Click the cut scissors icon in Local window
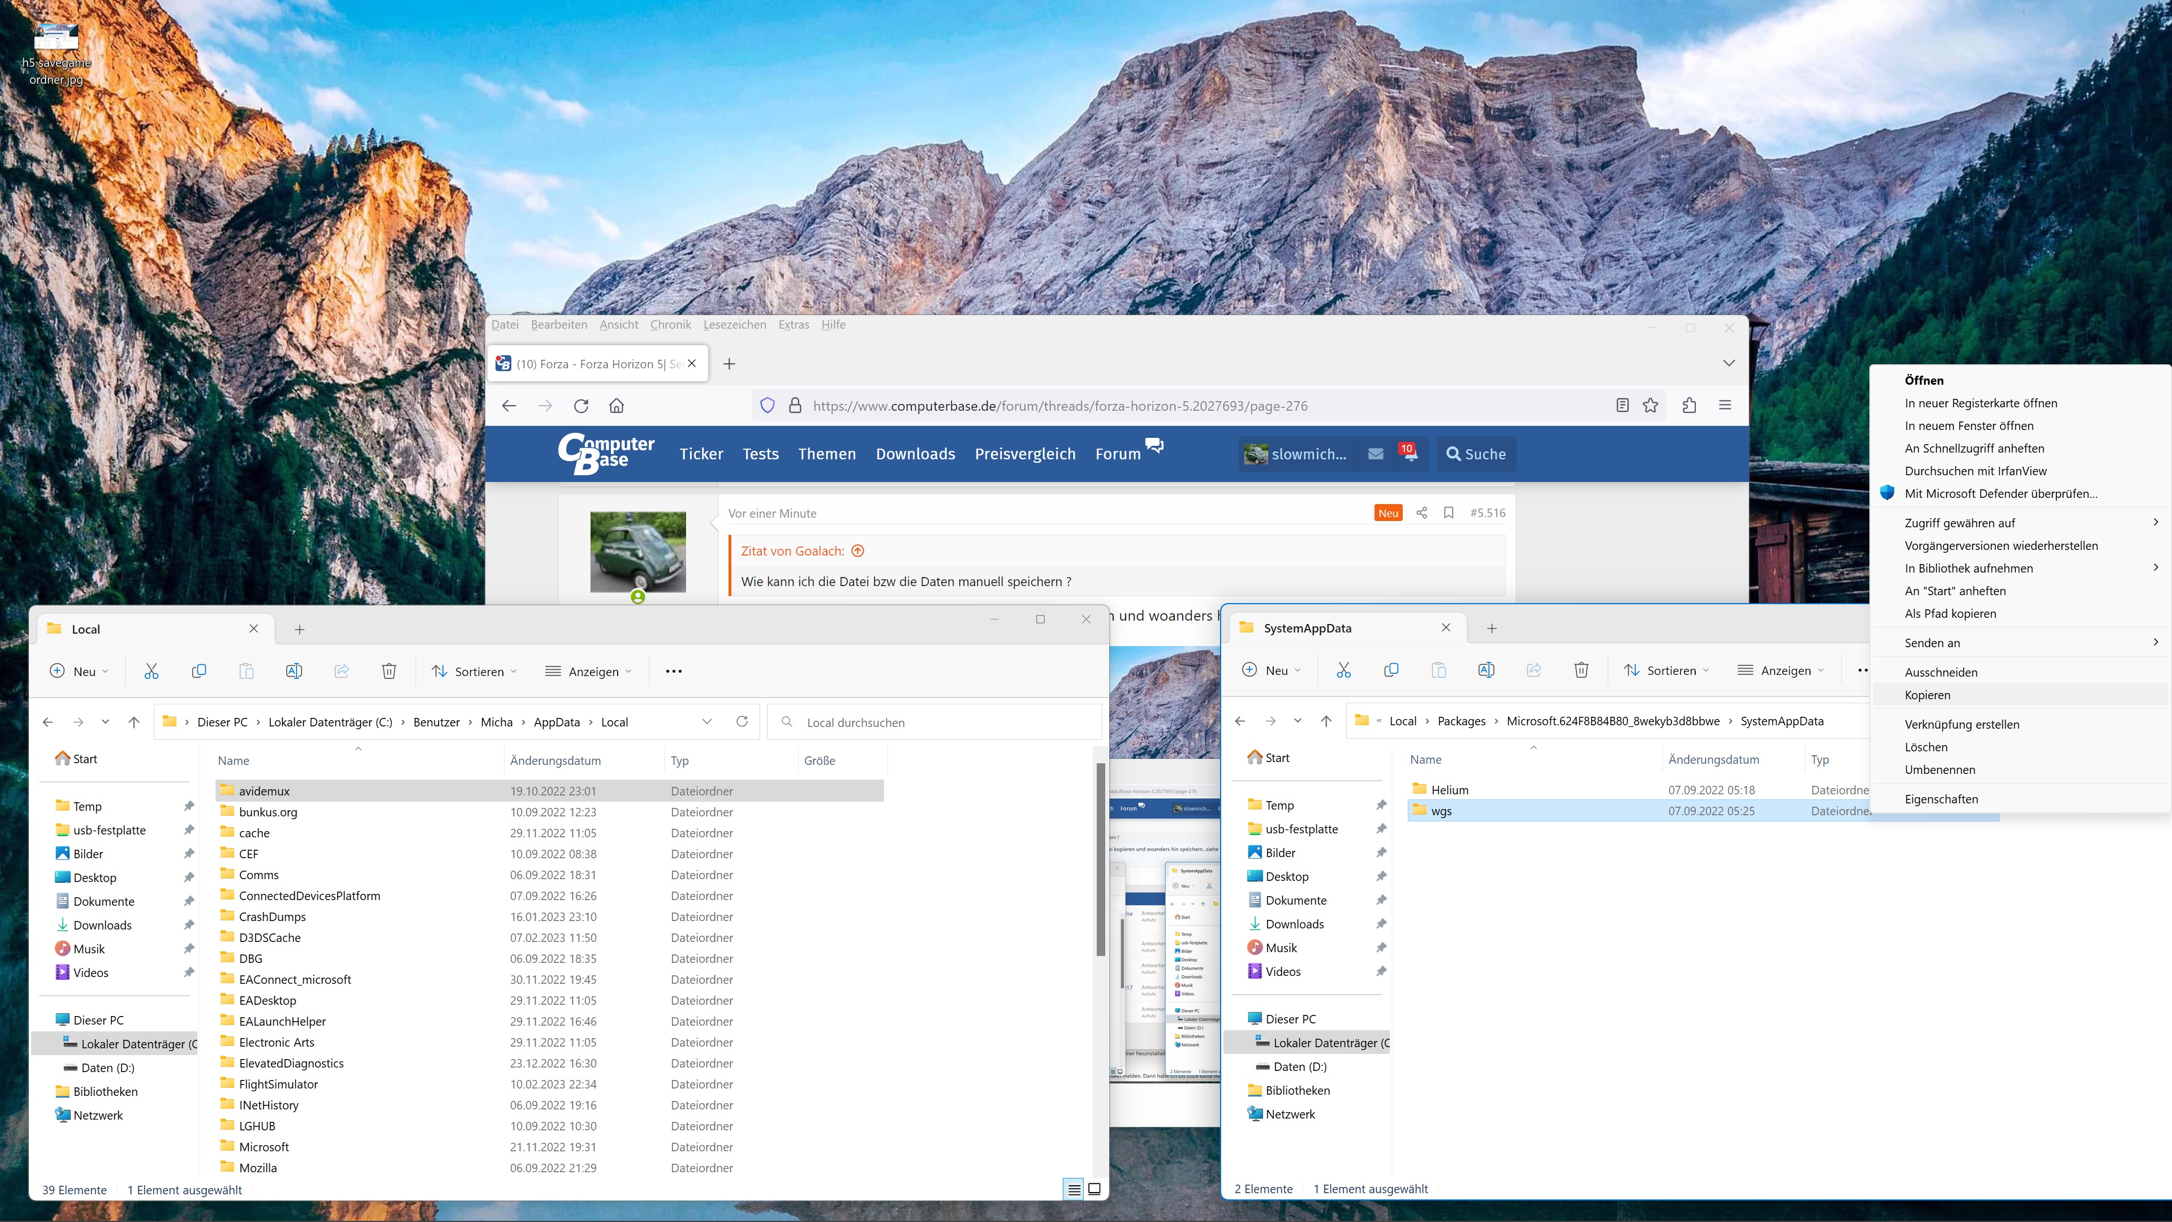 tap(152, 672)
